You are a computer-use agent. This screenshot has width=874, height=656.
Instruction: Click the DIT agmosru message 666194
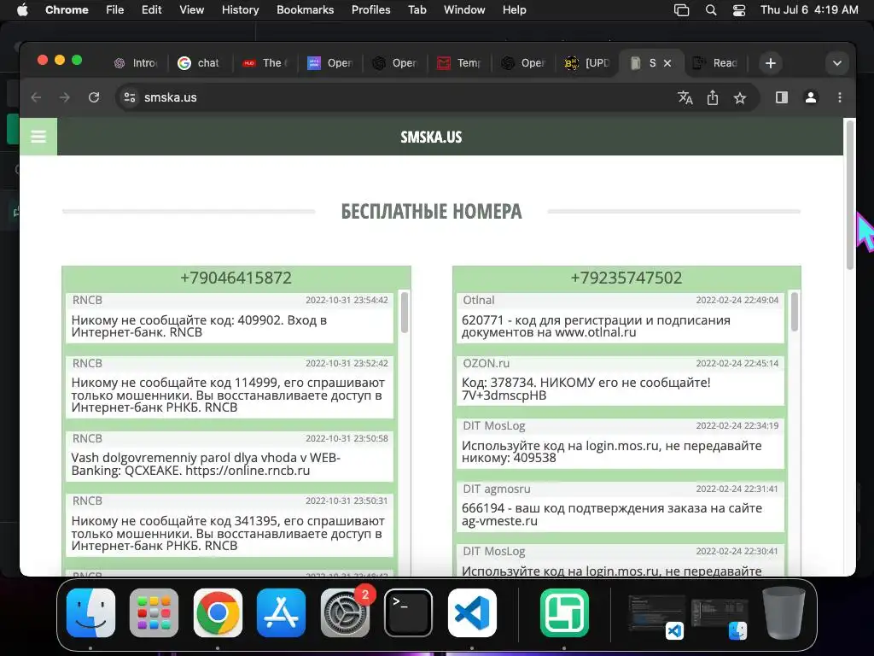621,507
